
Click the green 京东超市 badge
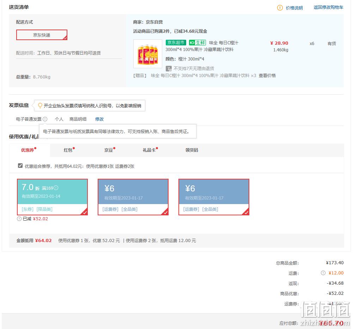click(176, 43)
